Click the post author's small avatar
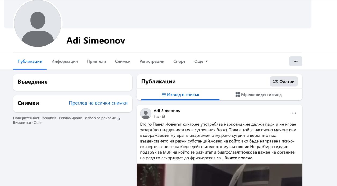 (x=146, y=114)
